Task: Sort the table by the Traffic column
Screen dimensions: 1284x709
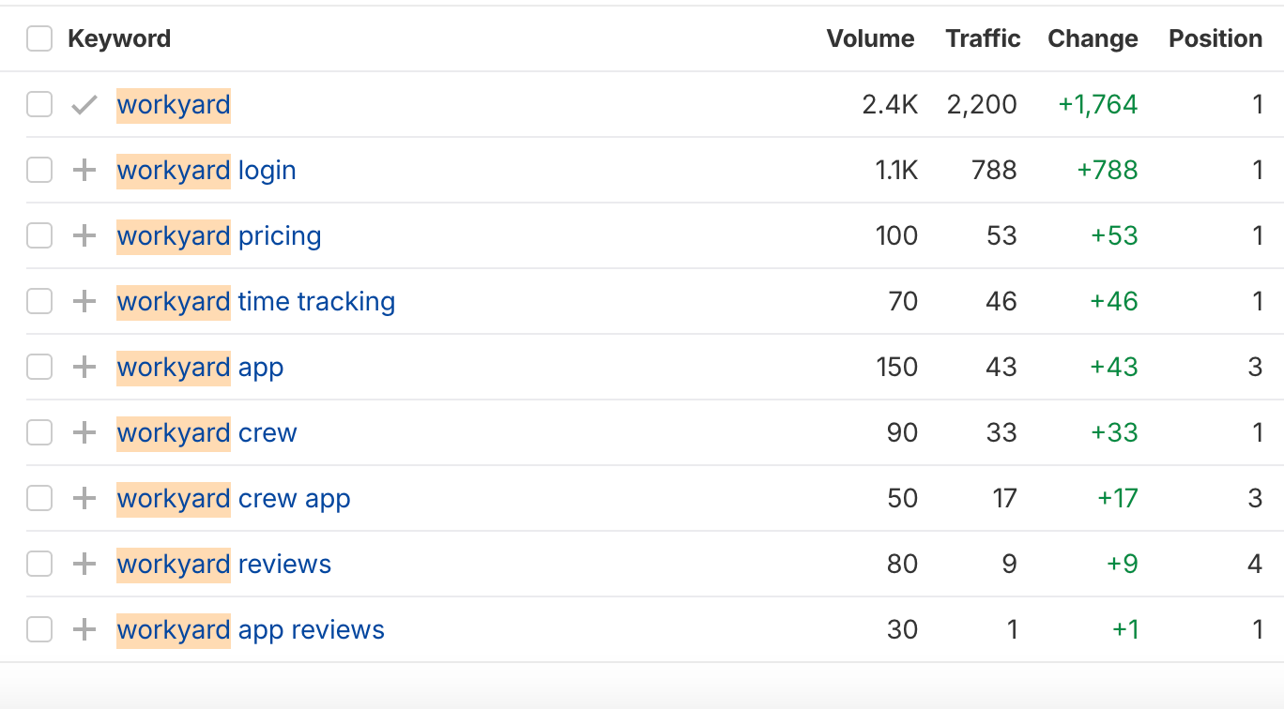Action: click(x=983, y=39)
